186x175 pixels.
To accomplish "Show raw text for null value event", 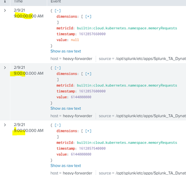I will pos(66,51).
